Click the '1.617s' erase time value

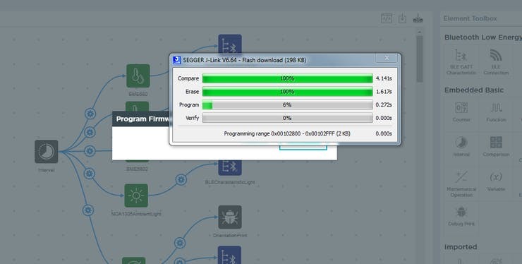point(384,91)
